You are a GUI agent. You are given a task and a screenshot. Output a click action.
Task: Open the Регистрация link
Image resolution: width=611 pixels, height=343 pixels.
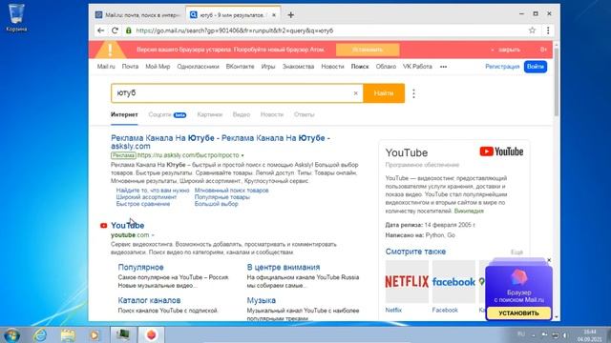[x=502, y=67]
